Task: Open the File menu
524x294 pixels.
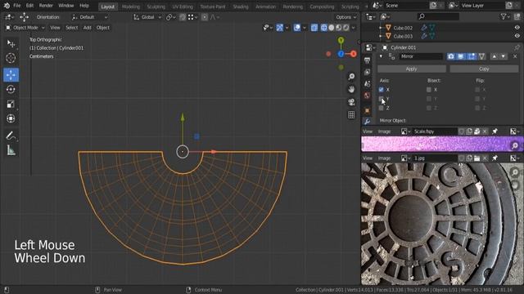Action: tap(17, 6)
